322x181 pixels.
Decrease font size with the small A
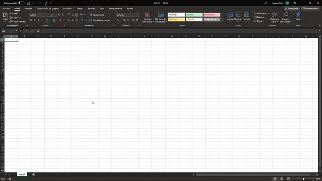(62, 15)
